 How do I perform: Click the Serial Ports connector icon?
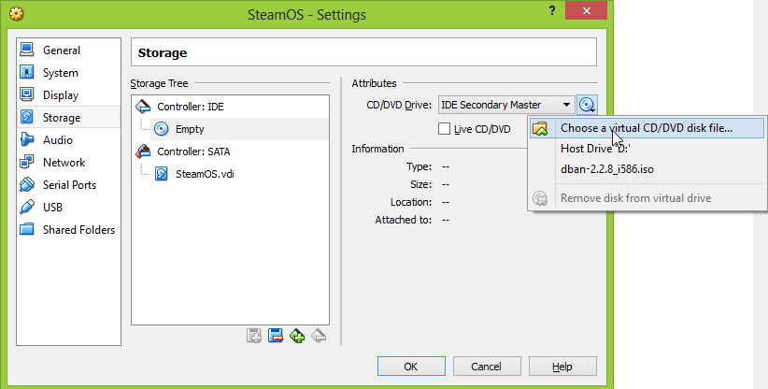click(x=27, y=185)
